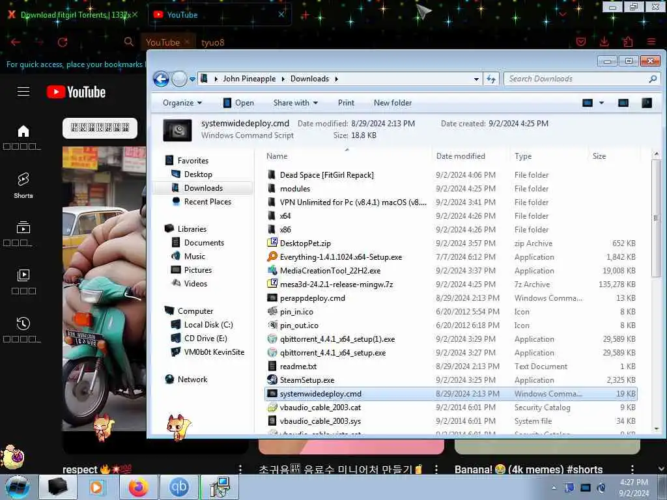667x500 pixels.
Task: Select CD Drive (E:)
Action: pyautogui.click(x=205, y=339)
